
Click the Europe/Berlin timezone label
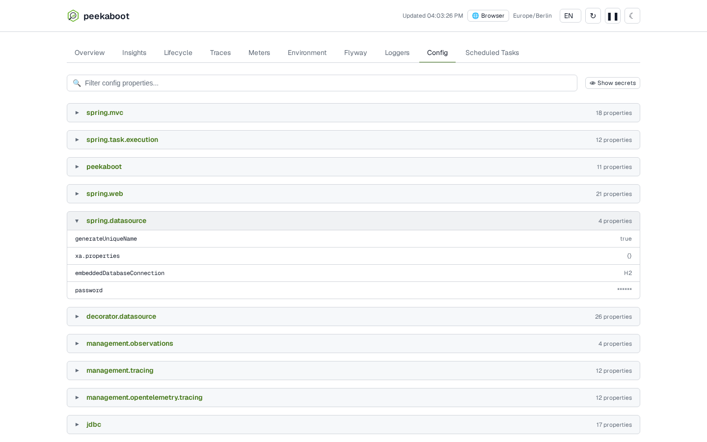tap(532, 16)
